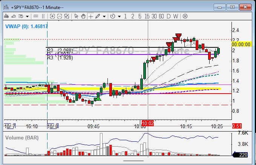Click the 7.6K volume axis label
Viewport: 256px width, 165px height.
coord(243,133)
